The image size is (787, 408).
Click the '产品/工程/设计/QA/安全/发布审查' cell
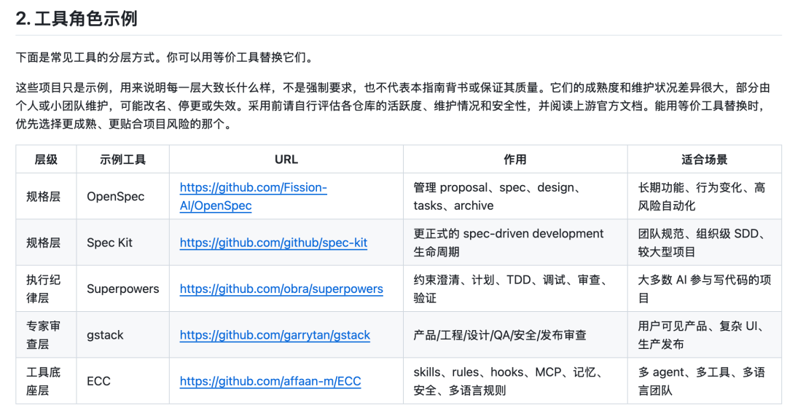(x=515, y=334)
